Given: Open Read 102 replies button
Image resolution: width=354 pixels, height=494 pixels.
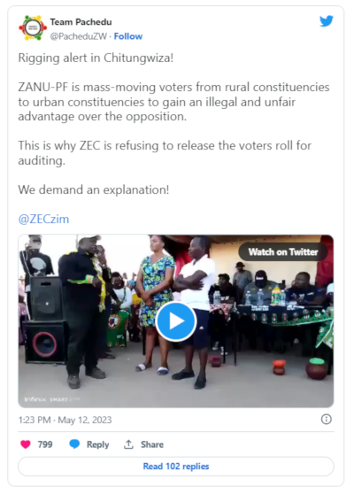Looking at the screenshot, I should (x=176, y=467).
